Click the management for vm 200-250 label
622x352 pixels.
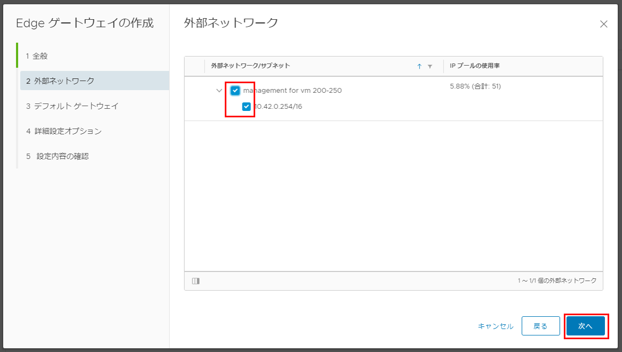[x=293, y=90]
